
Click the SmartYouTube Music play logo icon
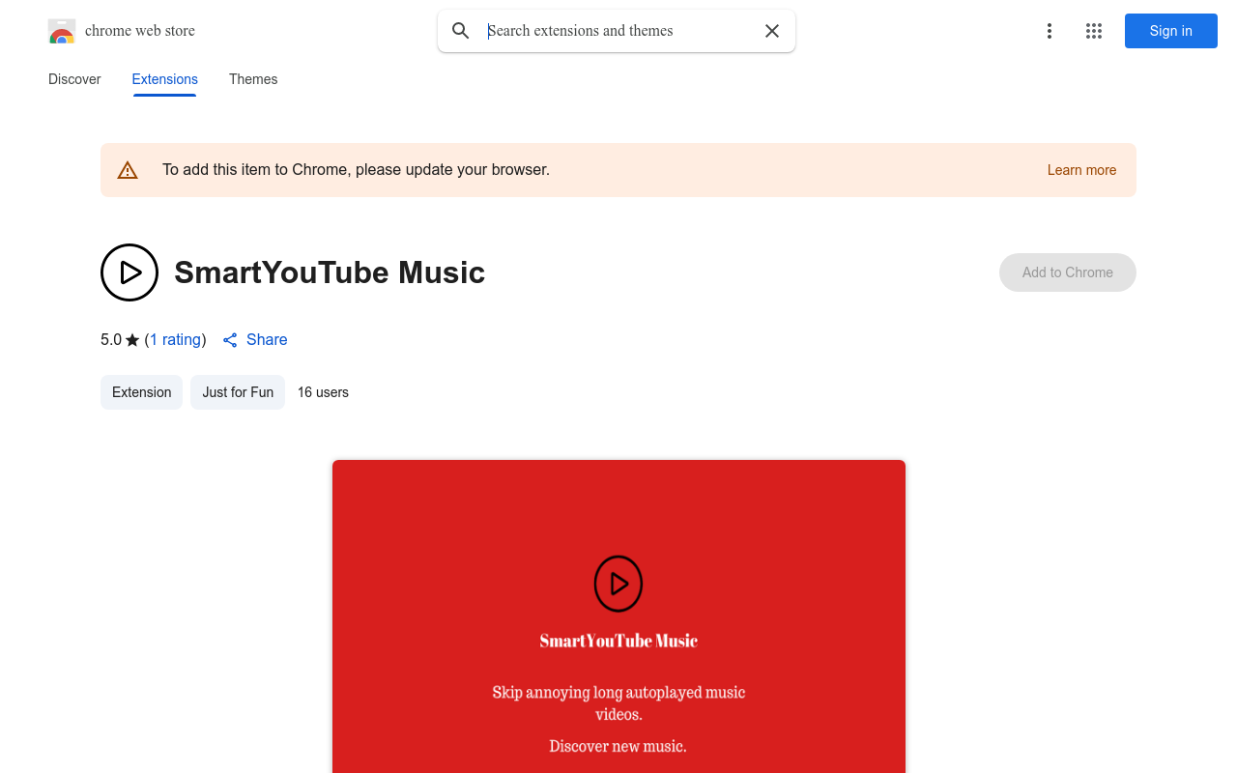click(x=129, y=272)
